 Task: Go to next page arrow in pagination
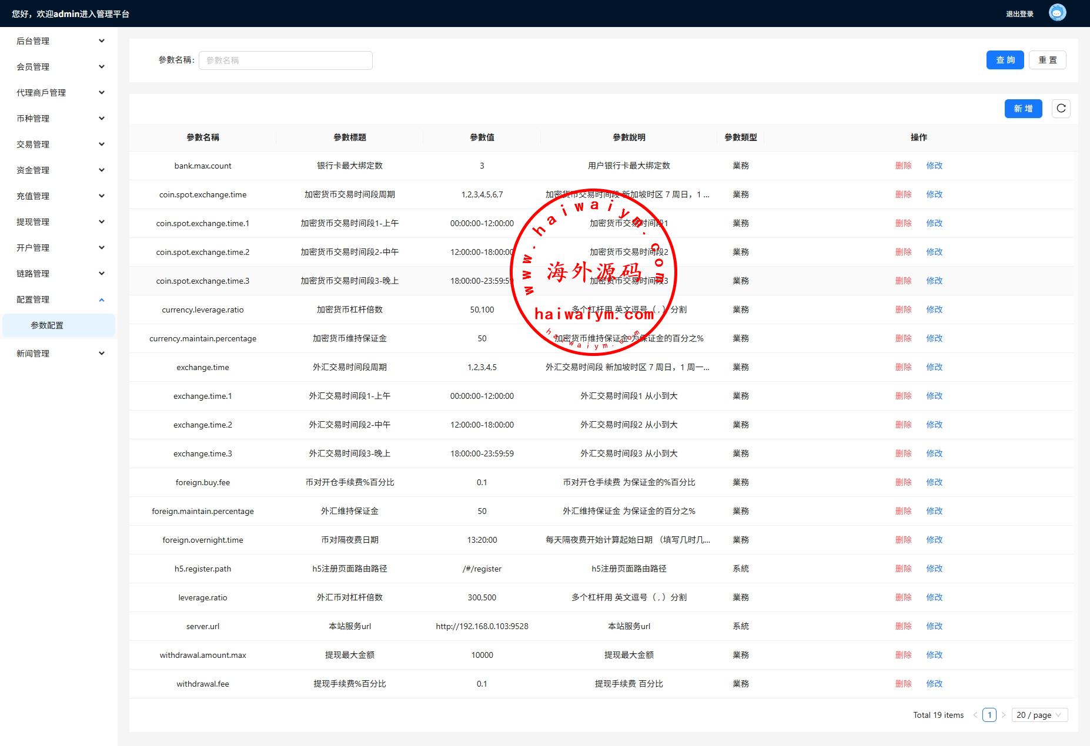tap(1004, 715)
